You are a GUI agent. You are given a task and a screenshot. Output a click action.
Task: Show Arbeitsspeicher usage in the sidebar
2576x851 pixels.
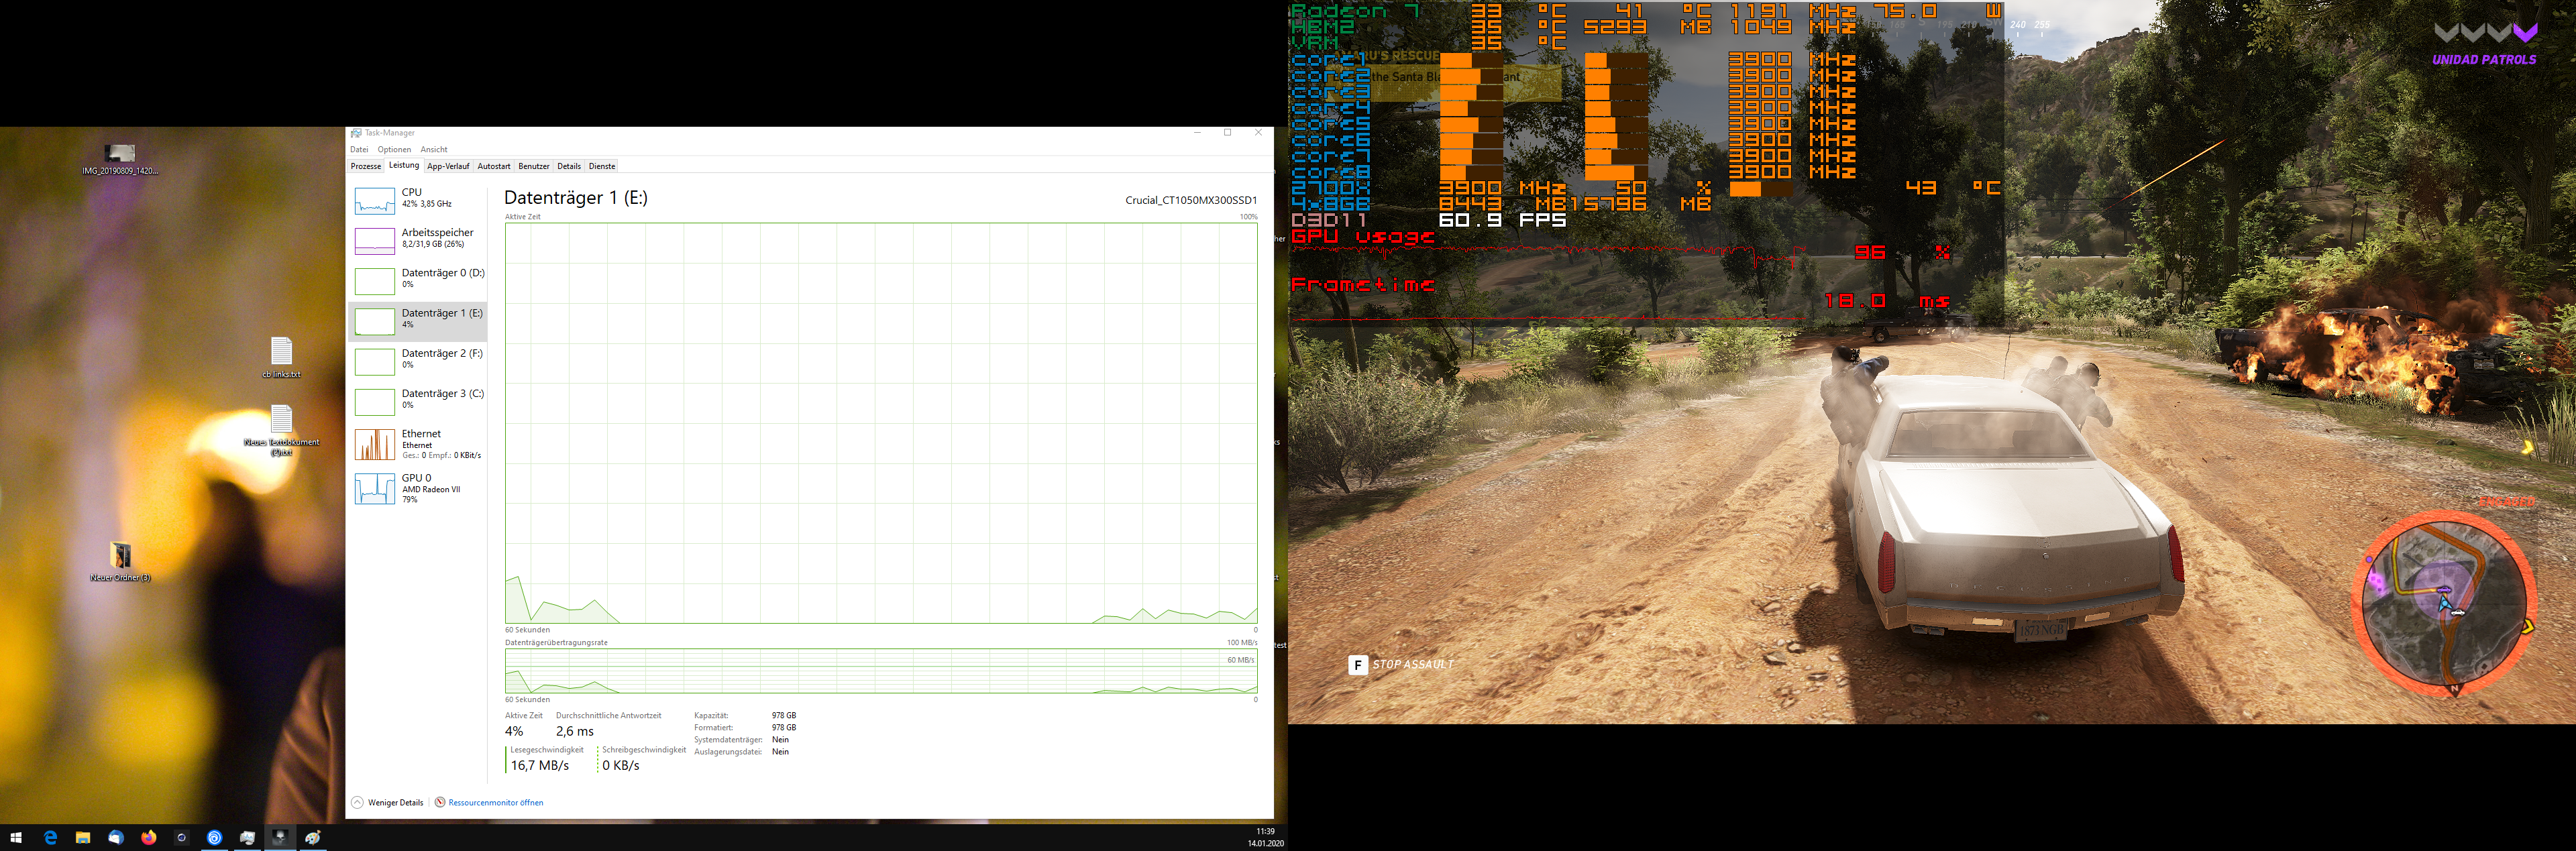click(x=418, y=240)
